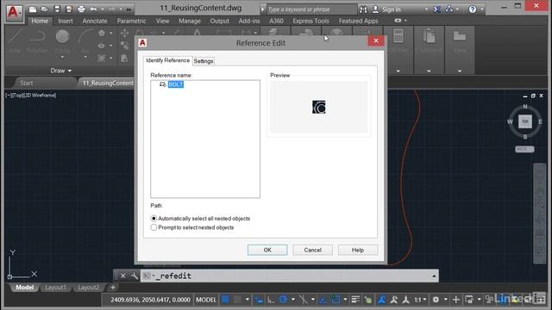Click Cancel in the Reference Edit dialog
This screenshot has width=552, height=310.
(x=312, y=250)
